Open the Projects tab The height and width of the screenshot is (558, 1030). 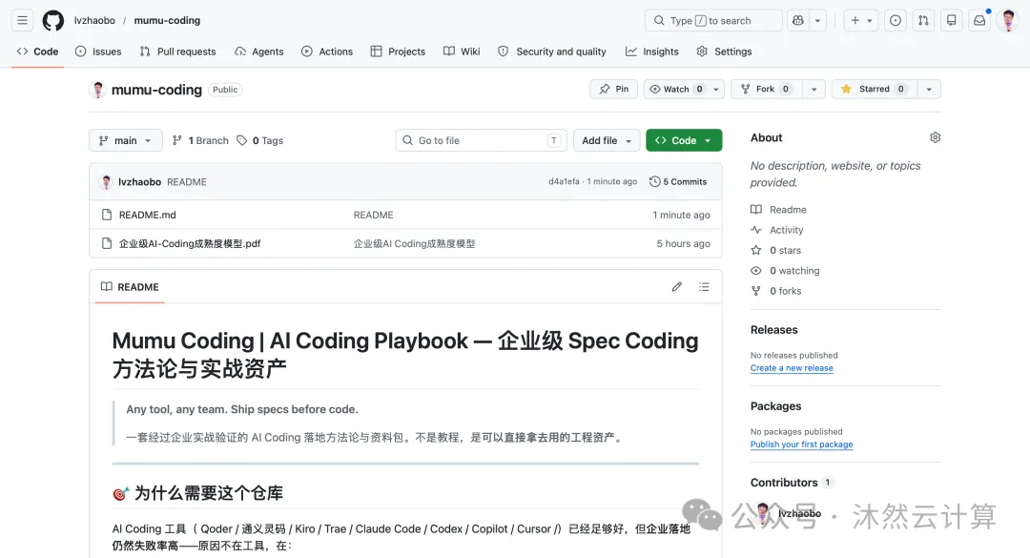(x=398, y=52)
